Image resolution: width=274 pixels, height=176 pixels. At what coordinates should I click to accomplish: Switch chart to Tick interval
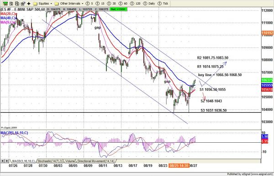coord(163,4)
